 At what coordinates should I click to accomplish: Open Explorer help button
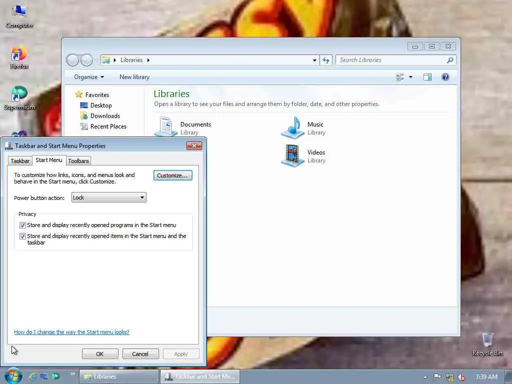(445, 77)
